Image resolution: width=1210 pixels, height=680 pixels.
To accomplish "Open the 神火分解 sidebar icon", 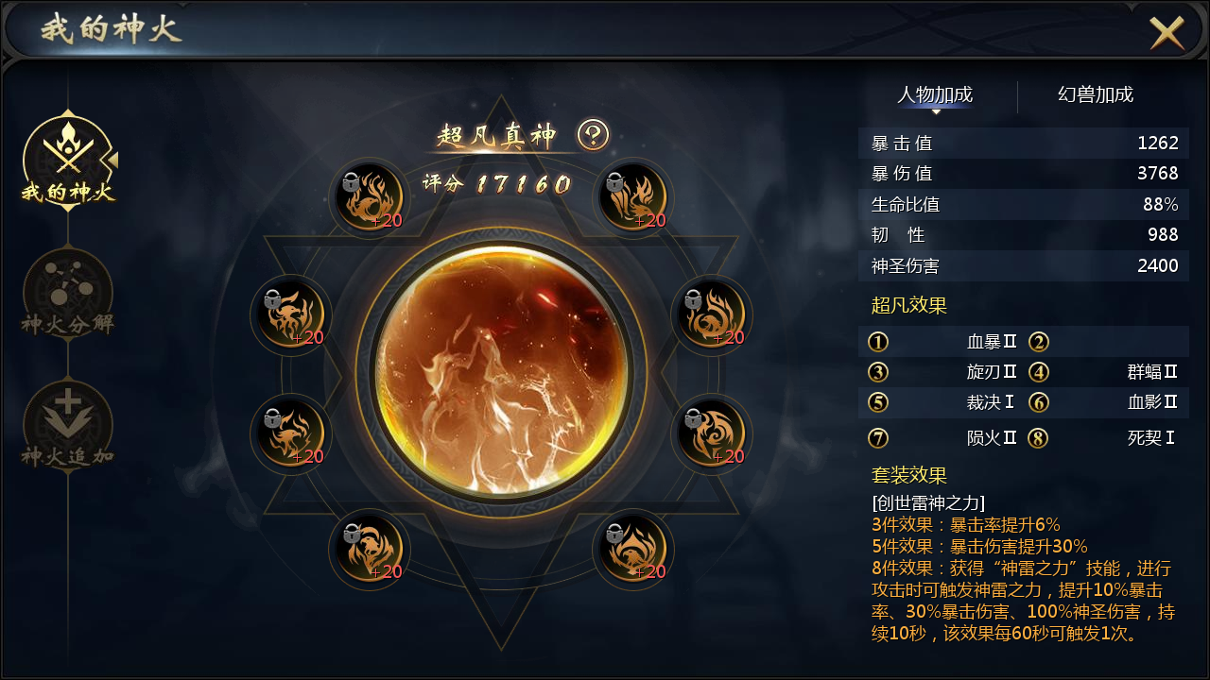I will [x=68, y=293].
